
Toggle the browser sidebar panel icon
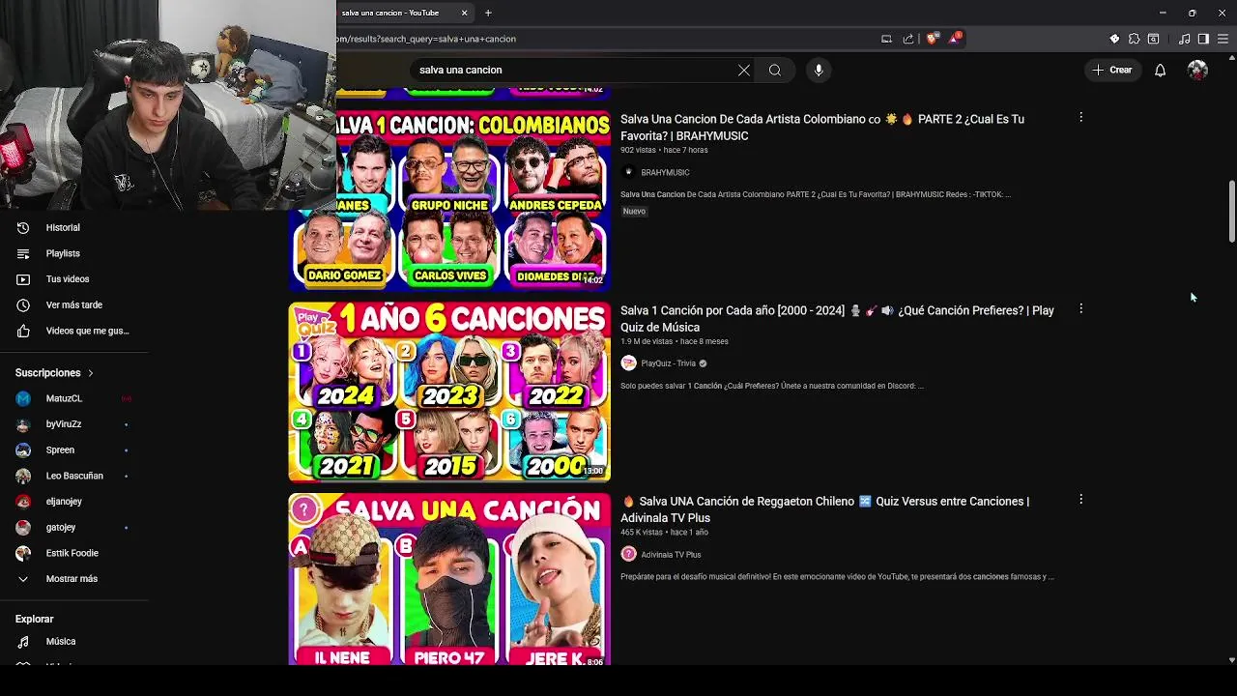coord(1203,39)
